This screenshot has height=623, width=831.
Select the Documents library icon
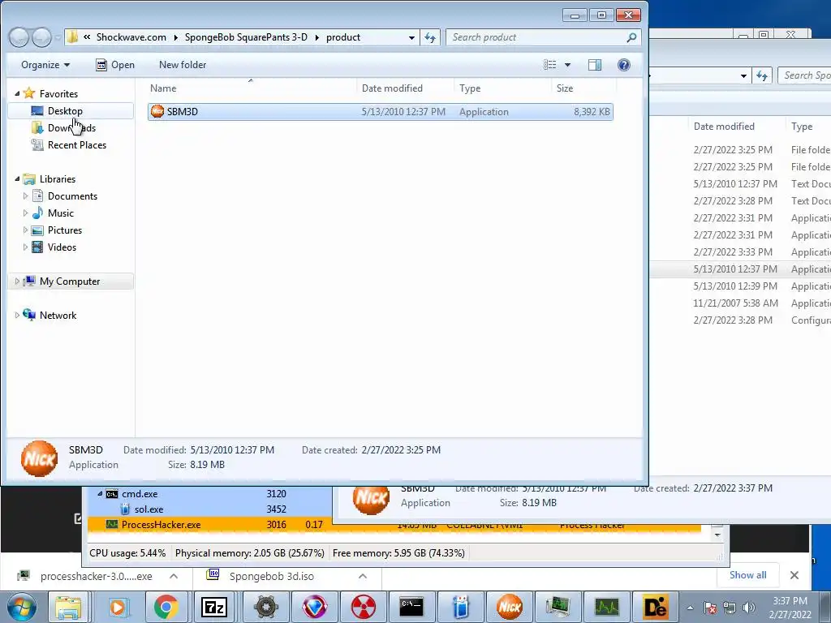[37, 196]
